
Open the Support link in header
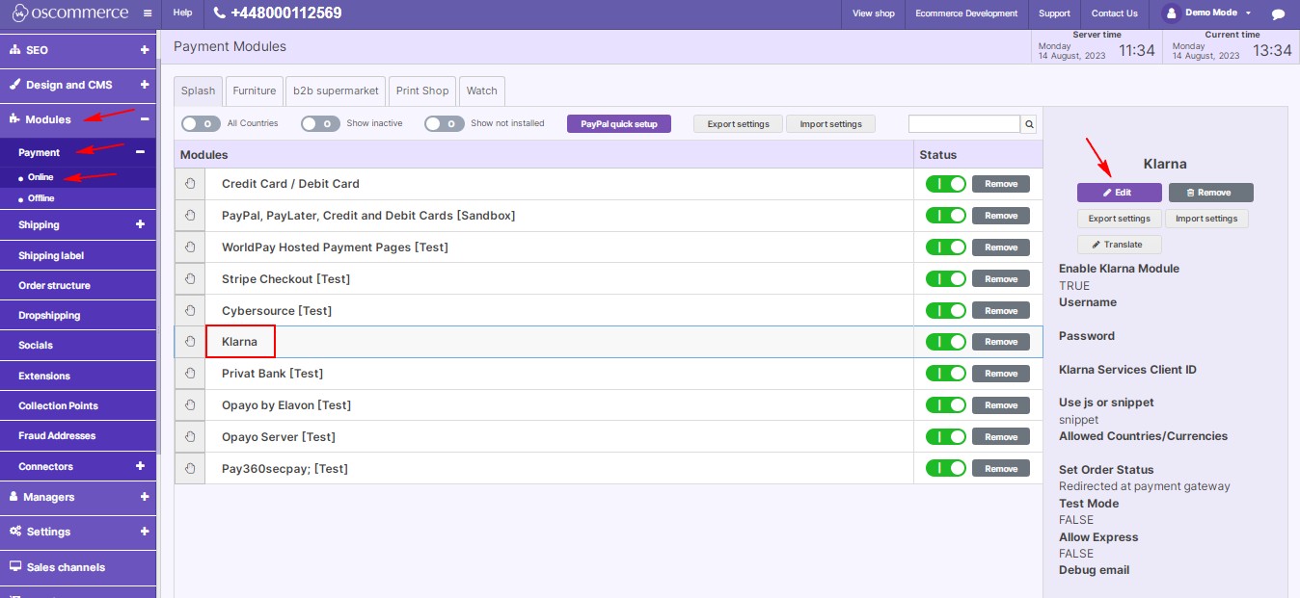[x=1054, y=13]
